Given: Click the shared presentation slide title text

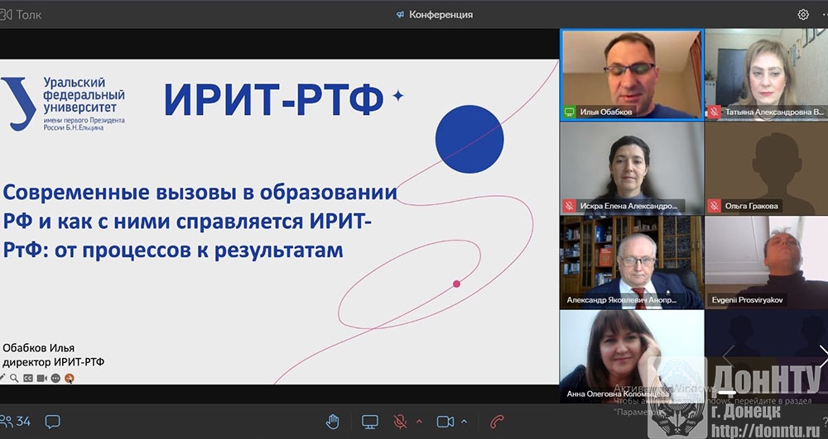Looking at the screenshot, I should [200, 222].
